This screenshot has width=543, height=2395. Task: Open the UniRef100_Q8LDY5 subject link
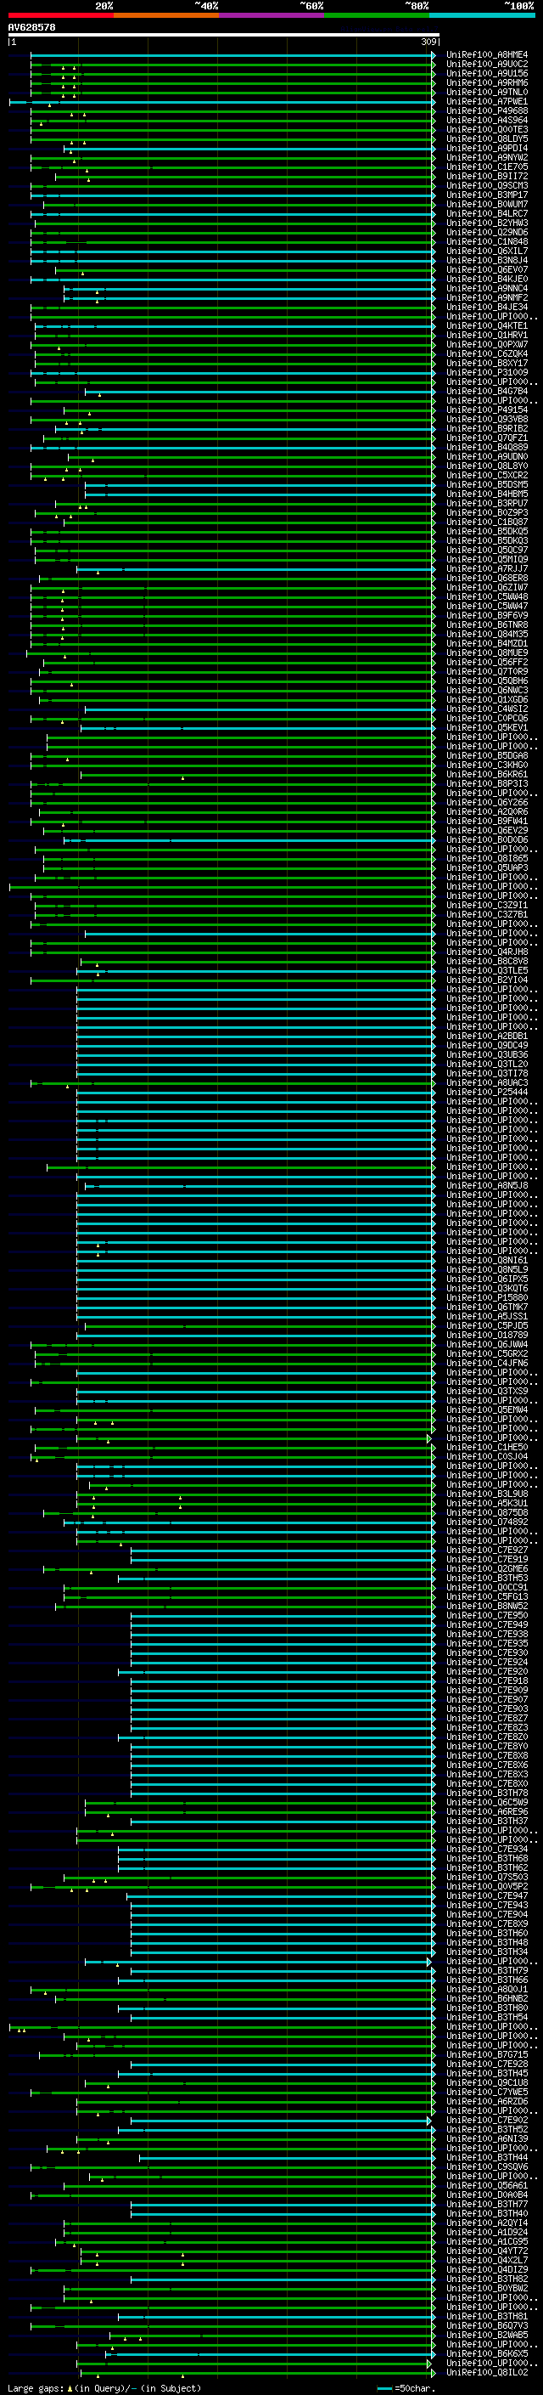point(486,138)
